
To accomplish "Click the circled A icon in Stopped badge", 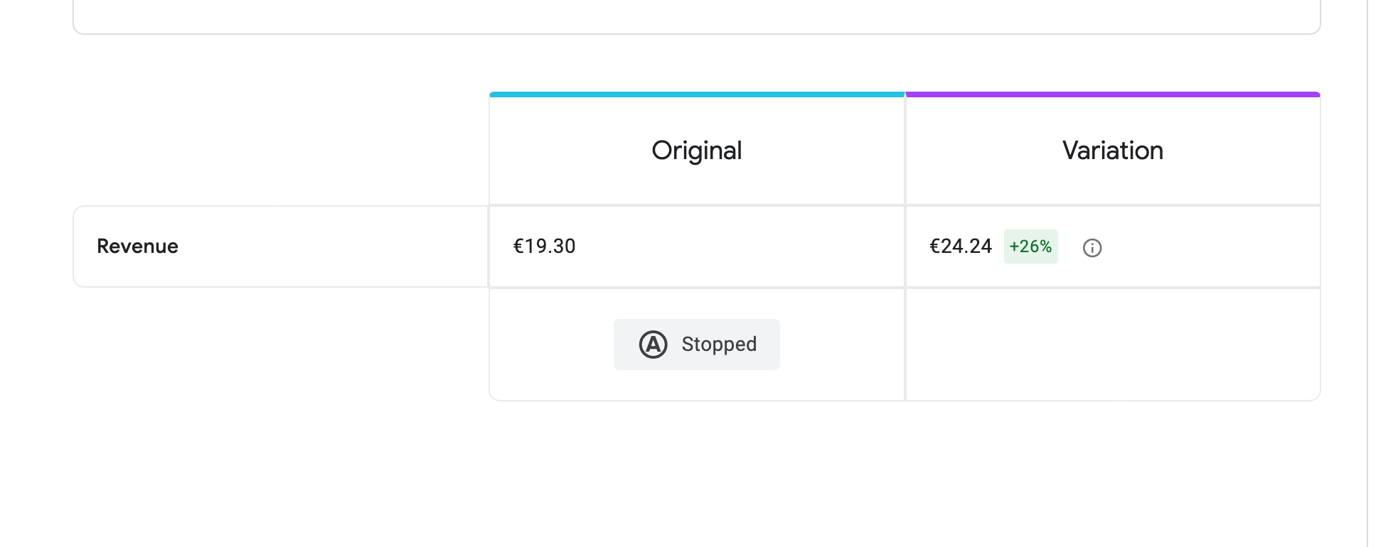I will pyautogui.click(x=653, y=345).
